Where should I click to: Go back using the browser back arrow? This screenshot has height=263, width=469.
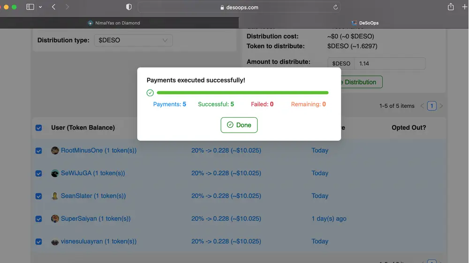(53, 7)
